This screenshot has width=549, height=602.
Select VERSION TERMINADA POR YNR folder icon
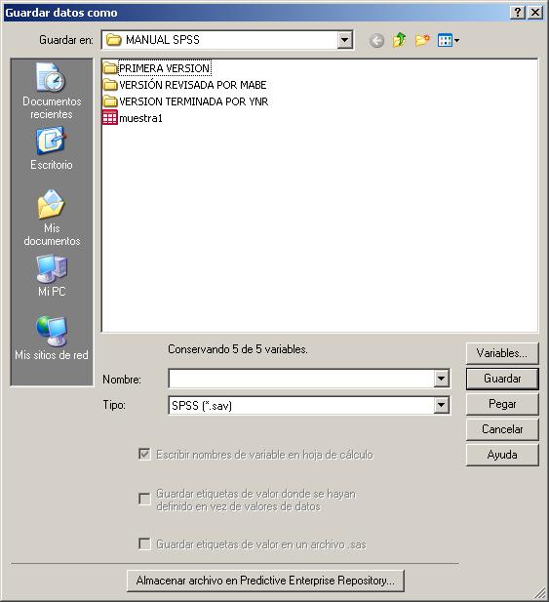[x=110, y=101]
